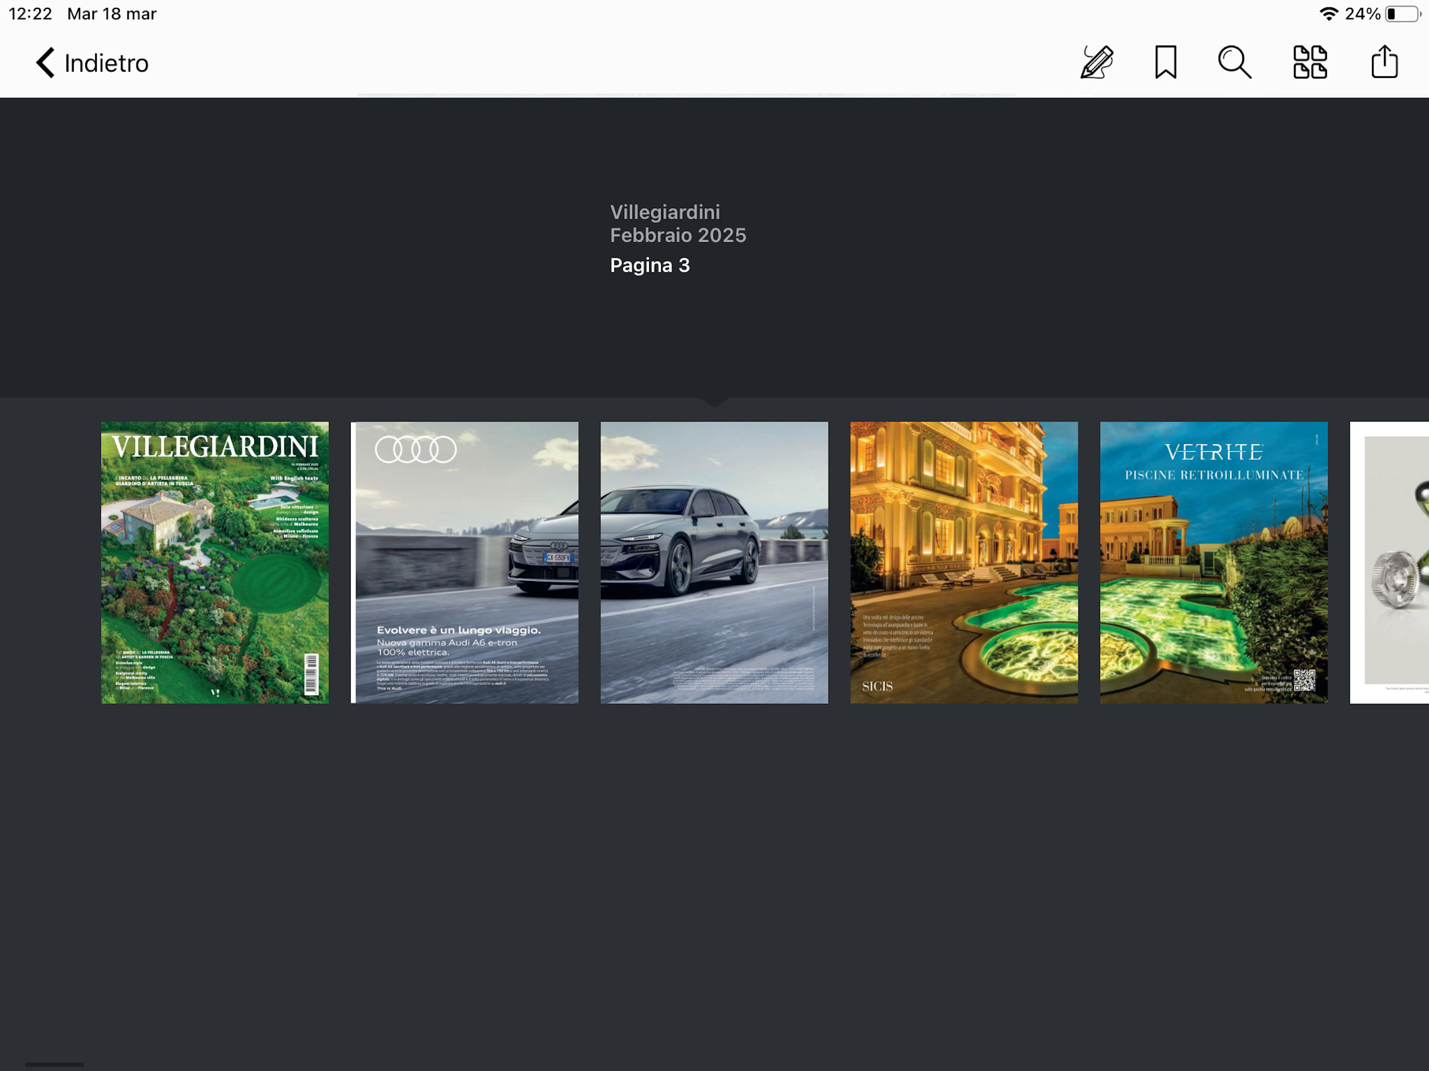1429x1071 pixels.
Task: Bookmark the current page
Action: click(x=1165, y=63)
